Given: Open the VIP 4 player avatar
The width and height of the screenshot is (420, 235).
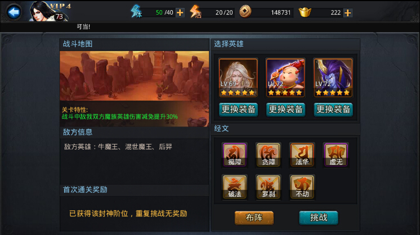Looking at the screenshot, I should coord(48,11).
